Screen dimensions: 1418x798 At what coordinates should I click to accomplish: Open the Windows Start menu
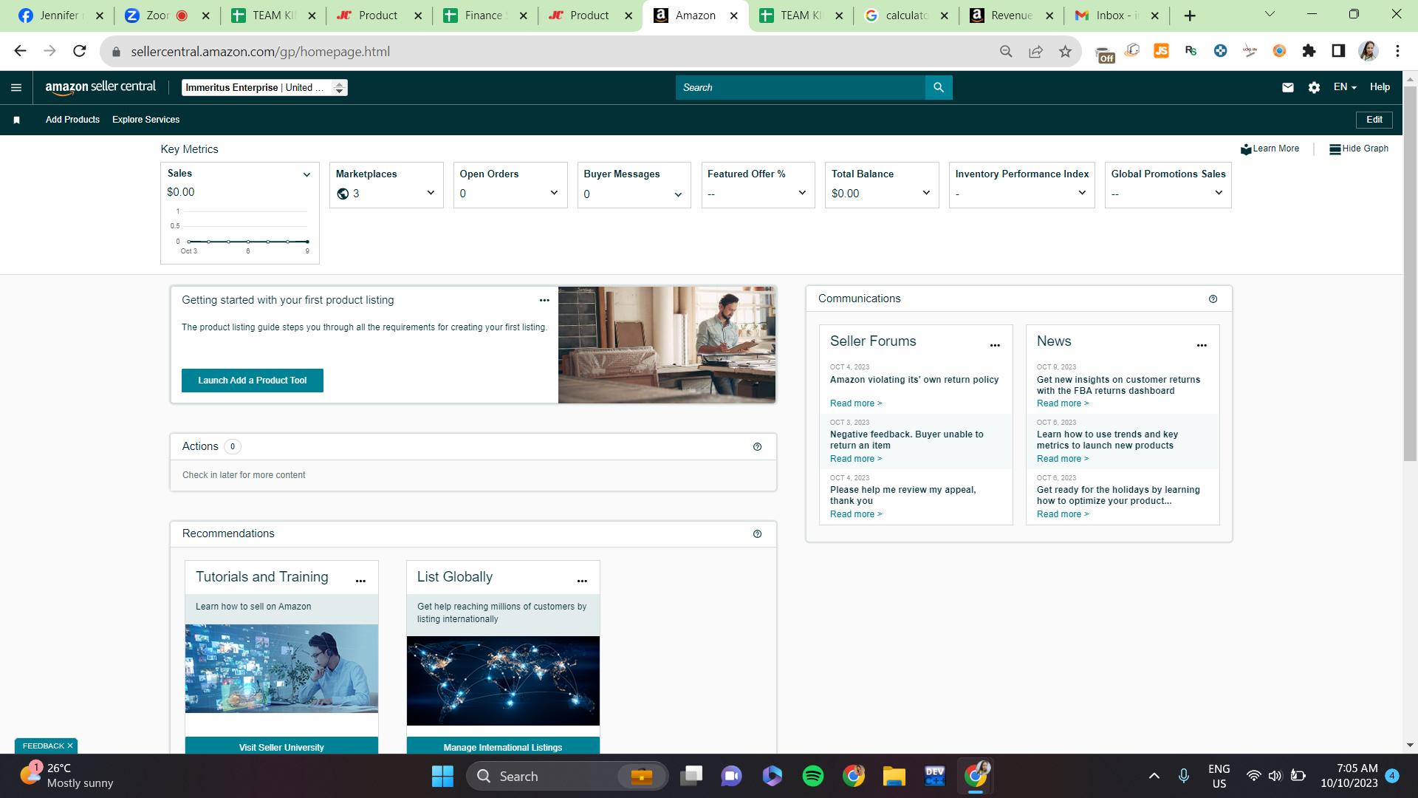[x=442, y=776]
